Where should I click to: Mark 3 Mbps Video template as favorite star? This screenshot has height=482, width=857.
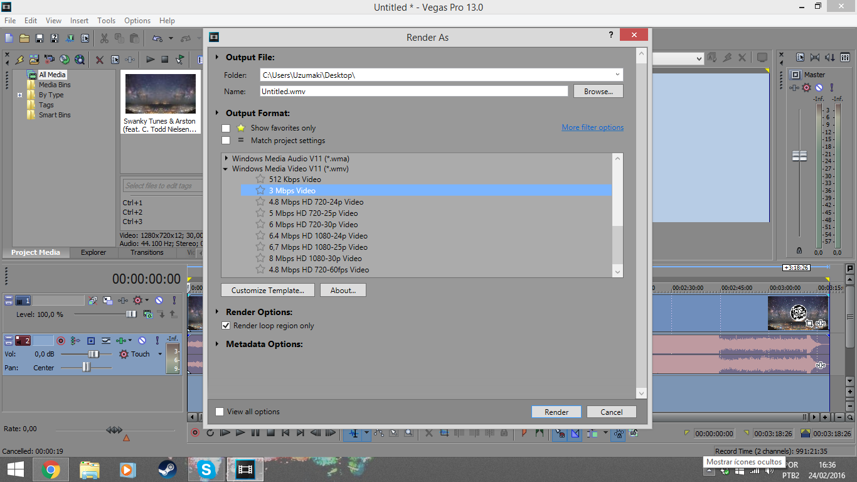(260, 190)
